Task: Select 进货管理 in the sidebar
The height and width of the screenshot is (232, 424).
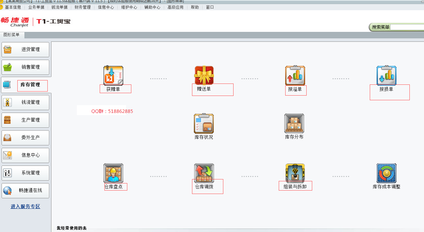Action: (x=25, y=49)
